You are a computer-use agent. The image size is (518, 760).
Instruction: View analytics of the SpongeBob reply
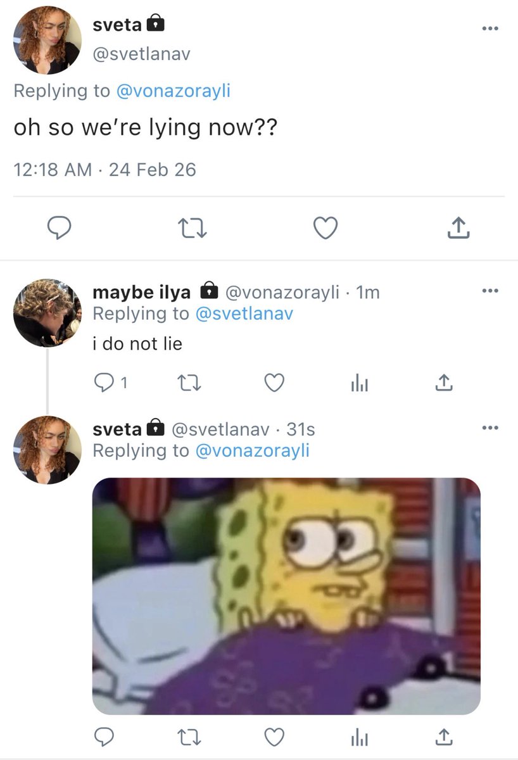(359, 737)
